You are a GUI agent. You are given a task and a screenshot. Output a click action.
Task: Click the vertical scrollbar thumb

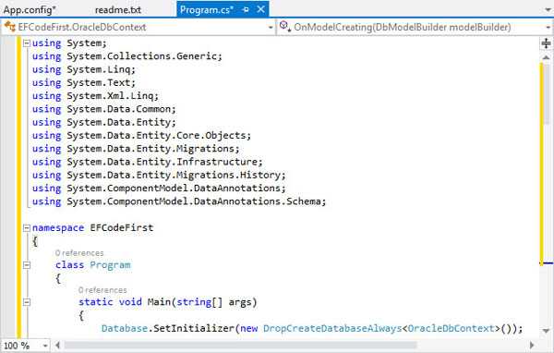(548, 93)
